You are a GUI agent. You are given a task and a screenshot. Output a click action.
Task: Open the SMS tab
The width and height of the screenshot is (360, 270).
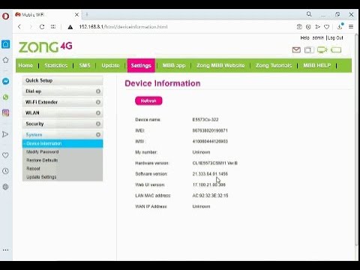(x=85, y=65)
